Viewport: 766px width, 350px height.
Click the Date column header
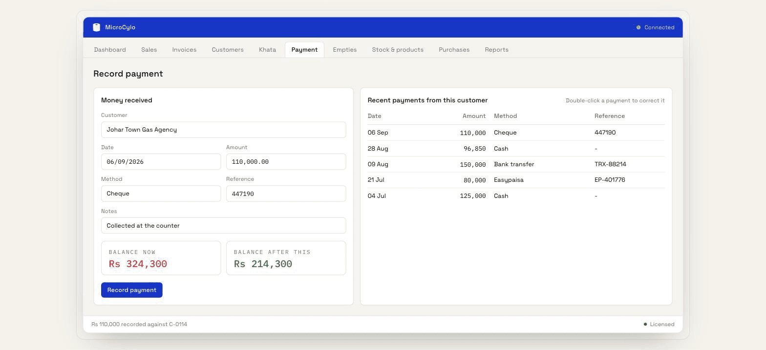[x=374, y=116]
